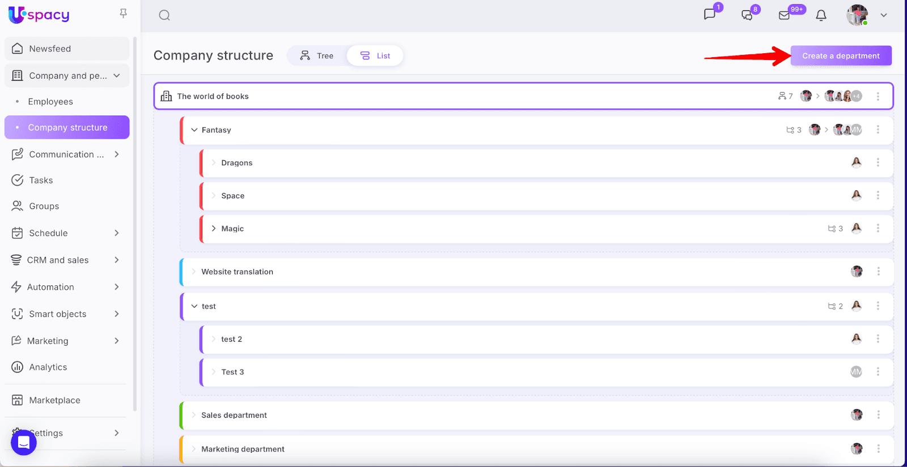Expand CRM and sales menu
This screenshot has height=467, width=907.
[117, 260]
